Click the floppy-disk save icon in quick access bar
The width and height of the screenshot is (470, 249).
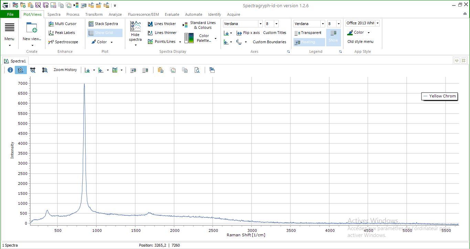tap(38, 5)
